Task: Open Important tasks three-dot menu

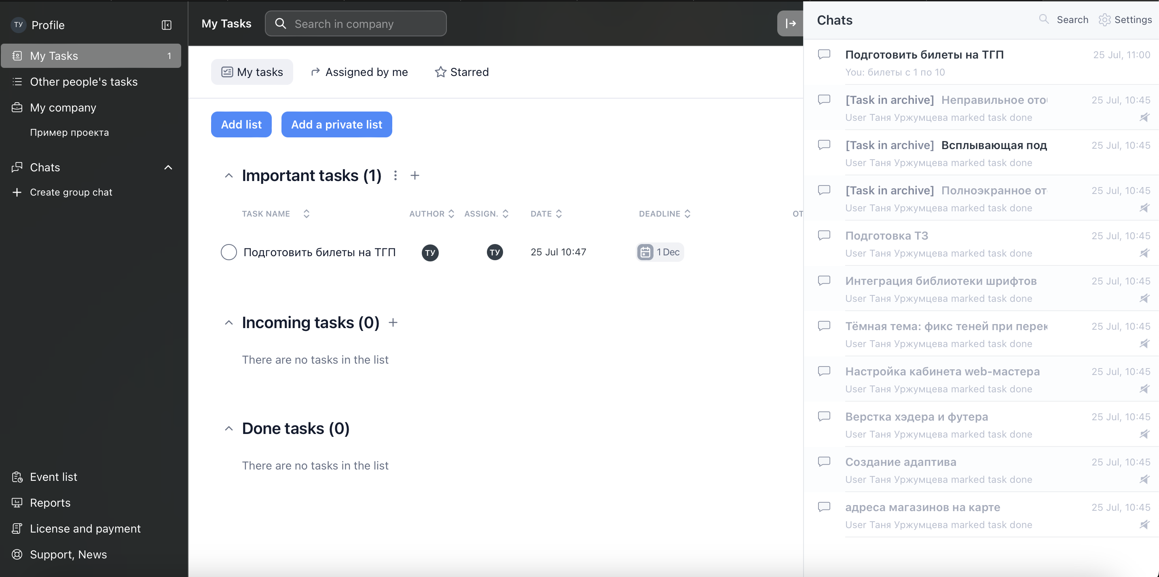Action: coord(395,175)
